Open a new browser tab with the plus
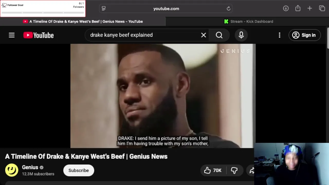 [310, 8]
